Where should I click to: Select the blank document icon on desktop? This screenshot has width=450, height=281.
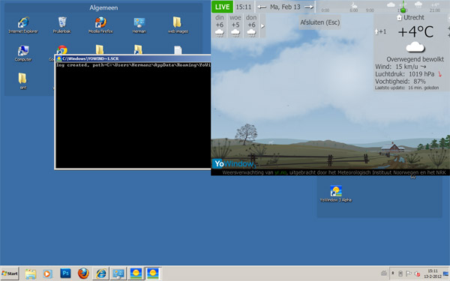click(x=178, y=50)
